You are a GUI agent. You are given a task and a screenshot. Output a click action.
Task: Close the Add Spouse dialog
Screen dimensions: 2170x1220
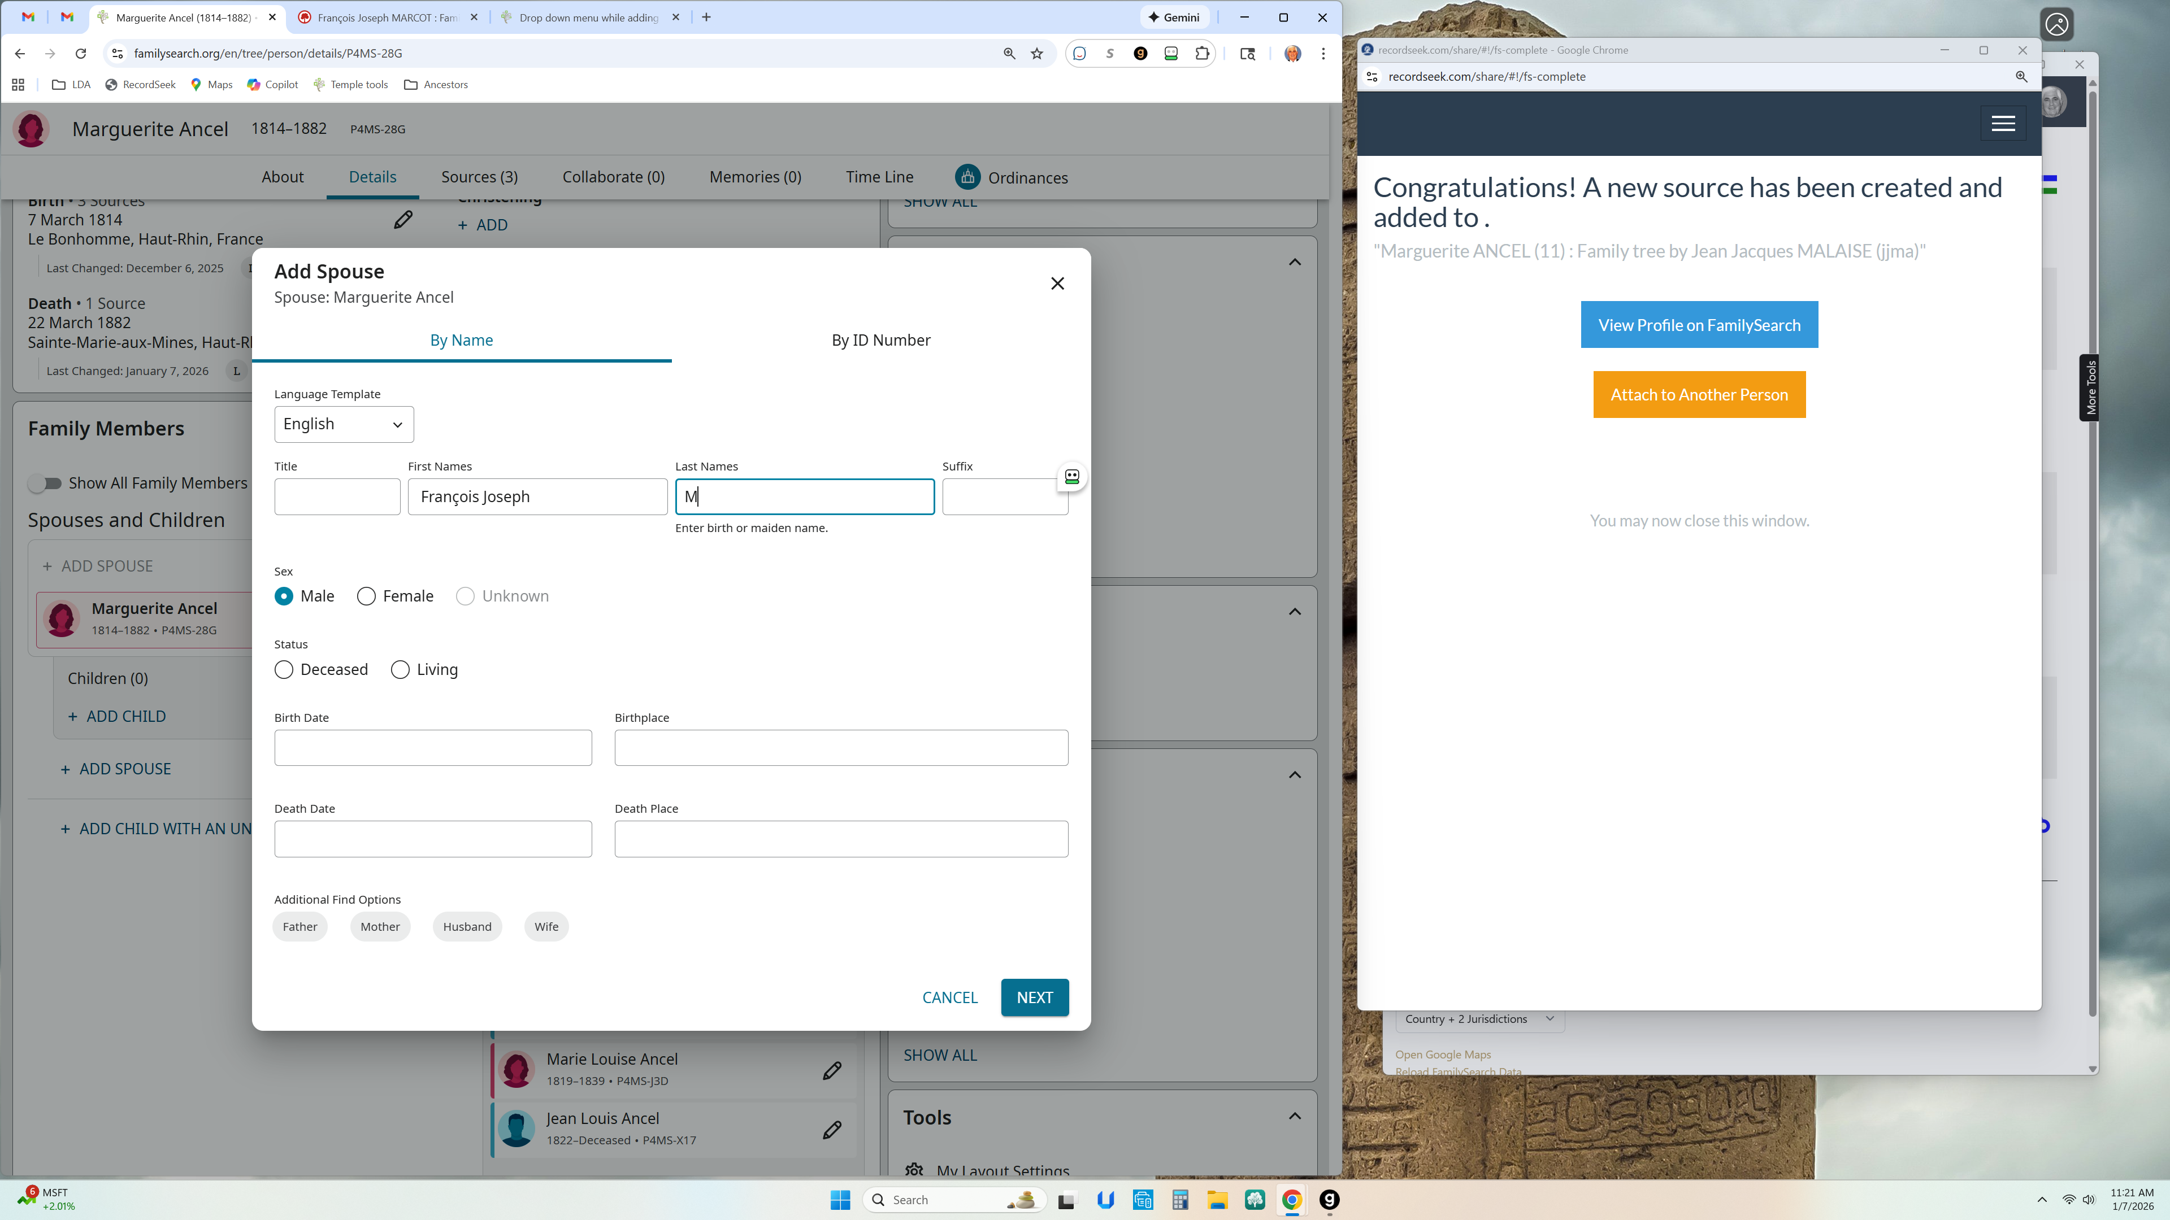click(x=1057, y=284)
